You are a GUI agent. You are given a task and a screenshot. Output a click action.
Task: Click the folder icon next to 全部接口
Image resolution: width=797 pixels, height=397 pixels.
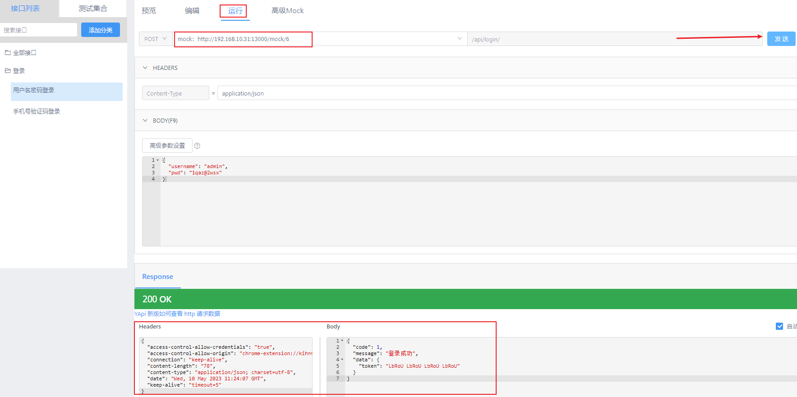8,53
